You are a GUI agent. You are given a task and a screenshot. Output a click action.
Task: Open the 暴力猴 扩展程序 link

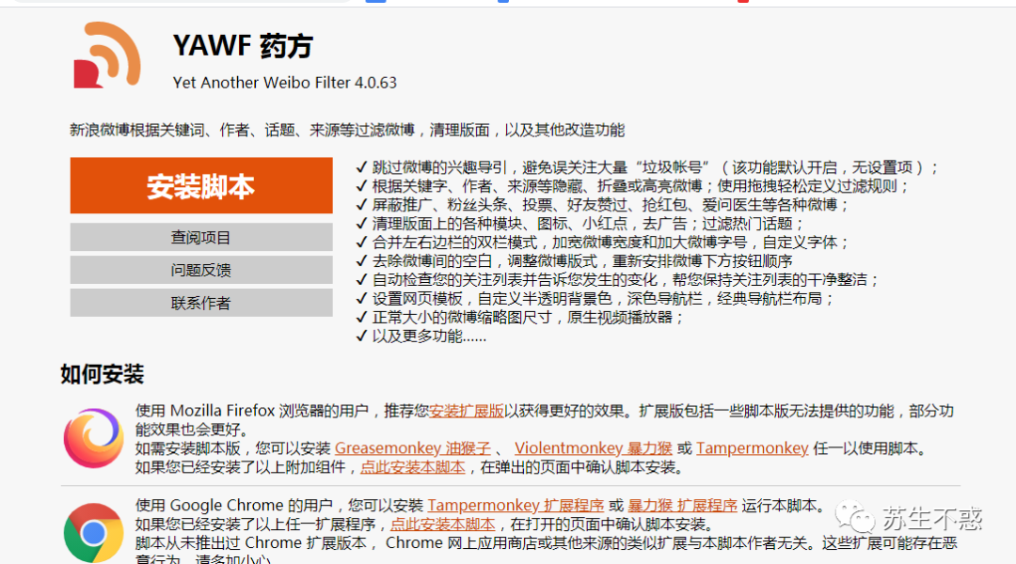coord(682,505)
